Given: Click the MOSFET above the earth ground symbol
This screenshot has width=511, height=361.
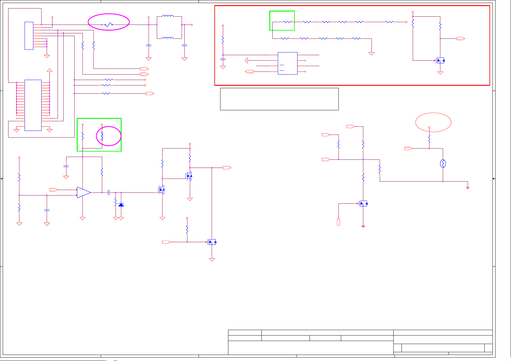Looking at the screenshot, I should click(x=363, y=204).
